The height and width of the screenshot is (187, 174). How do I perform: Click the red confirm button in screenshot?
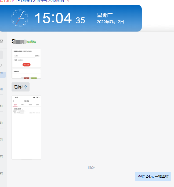click(26, 65)
